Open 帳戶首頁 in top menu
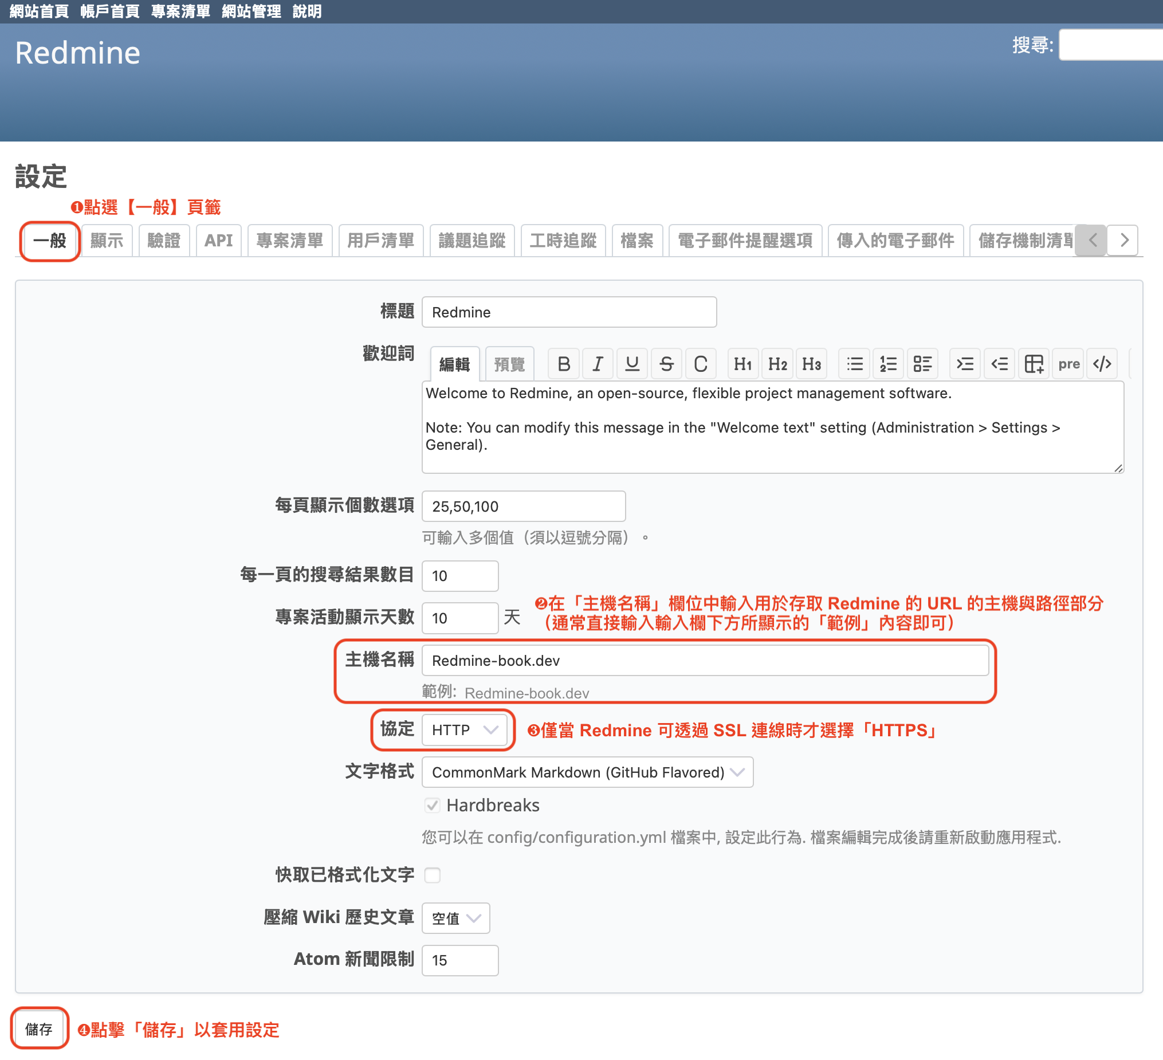Screen dimensions: 1163x1060 [x=109, y=11]
